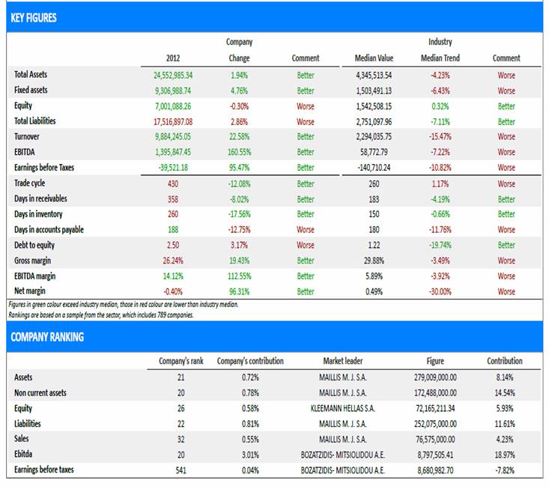Select the Company's contribution column header

click(x=250, y=361)
